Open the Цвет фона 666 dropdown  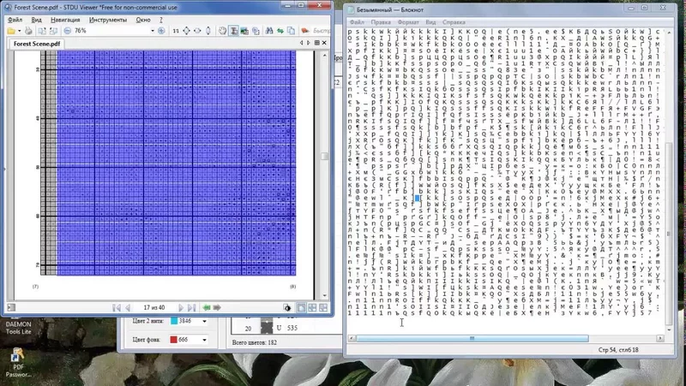click(204, 340)
